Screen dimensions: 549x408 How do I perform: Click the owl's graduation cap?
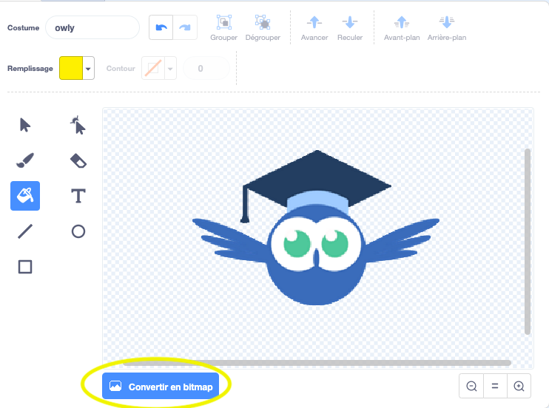tap(317, 175)
